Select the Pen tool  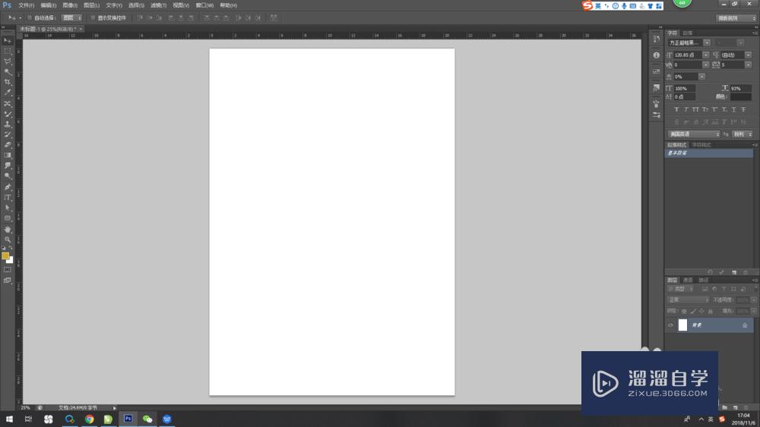point(8,187)
